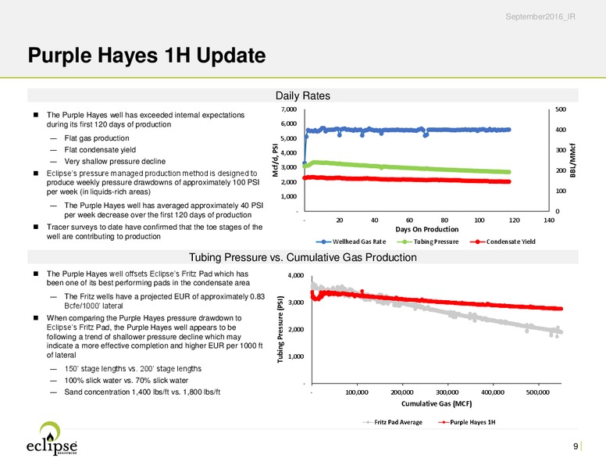Viewport: 606px width, 469px height.
Task: Click the '140' x-axis tick label
Action: tap(549, 220)
